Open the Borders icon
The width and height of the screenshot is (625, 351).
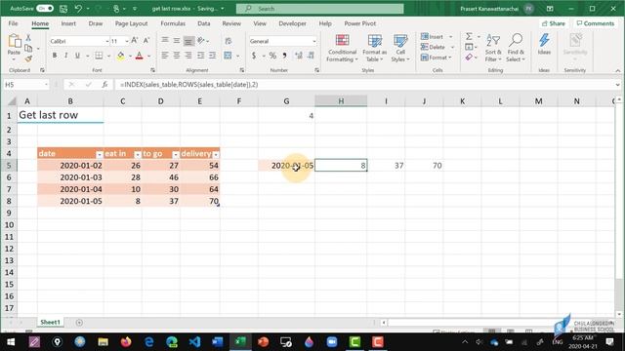pyautogui.click(x=99, y=56)
